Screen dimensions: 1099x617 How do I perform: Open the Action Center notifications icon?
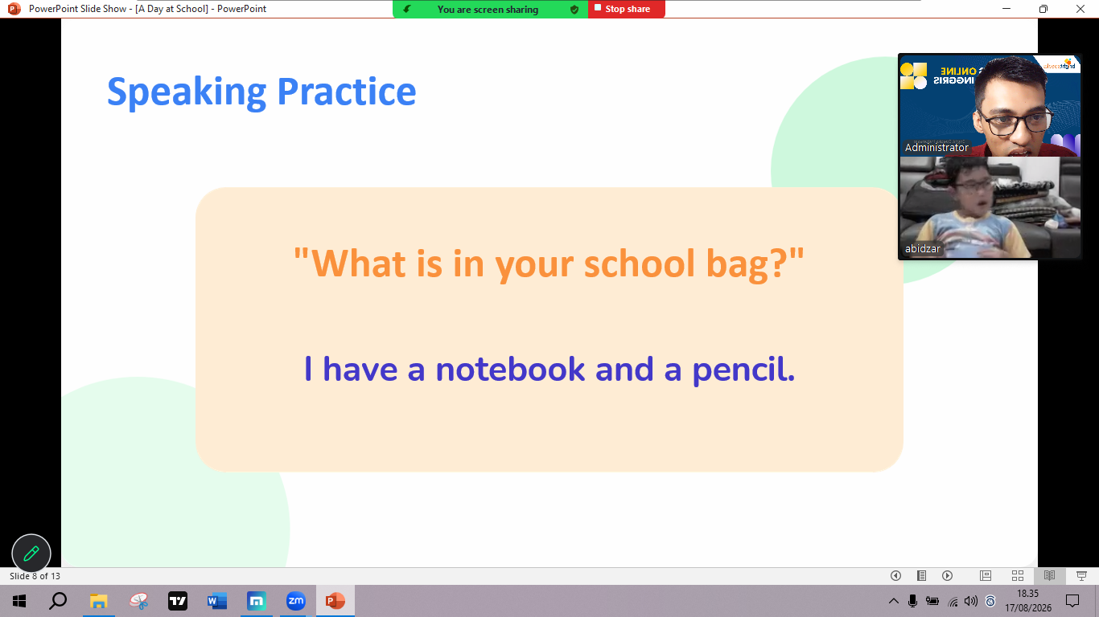point(1072,601)
